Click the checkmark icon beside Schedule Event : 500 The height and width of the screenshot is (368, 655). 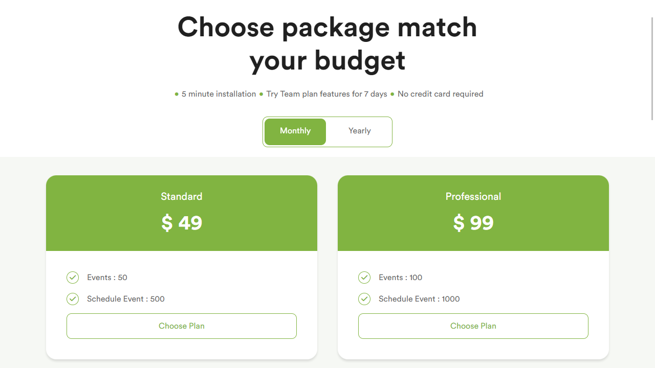click(73, 299)
